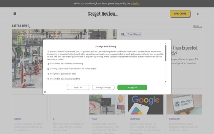This screenshot has height=134, width=214.
Task: Click 'Actively scan device characteristics for identification' text
Action: point(73,69)
